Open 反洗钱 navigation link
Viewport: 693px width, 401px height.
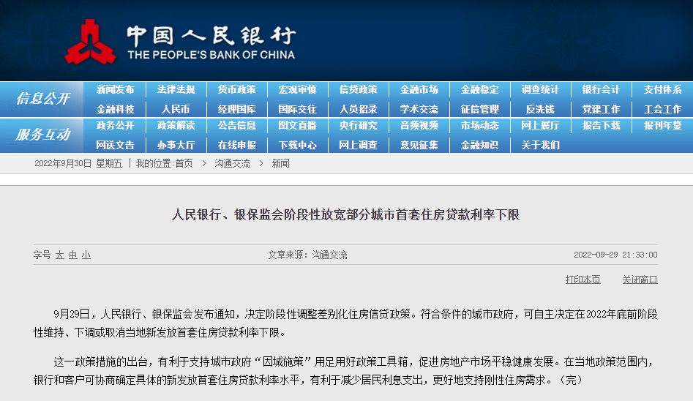540,109
